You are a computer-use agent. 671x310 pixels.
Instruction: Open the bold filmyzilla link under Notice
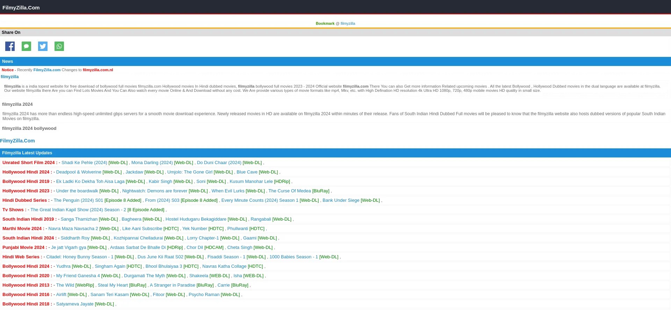tap(10, 77)
